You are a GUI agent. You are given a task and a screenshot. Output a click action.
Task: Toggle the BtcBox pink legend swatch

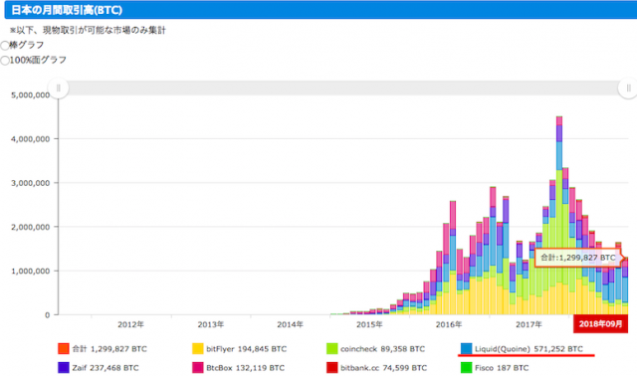coord(198,367)
